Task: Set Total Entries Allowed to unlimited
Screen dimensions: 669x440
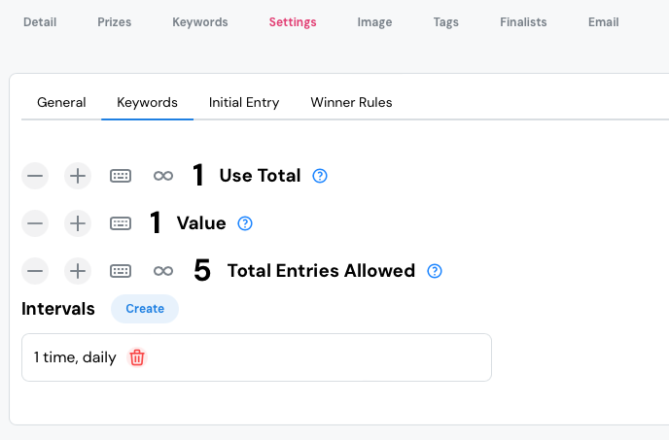Action: pos(163,271)
